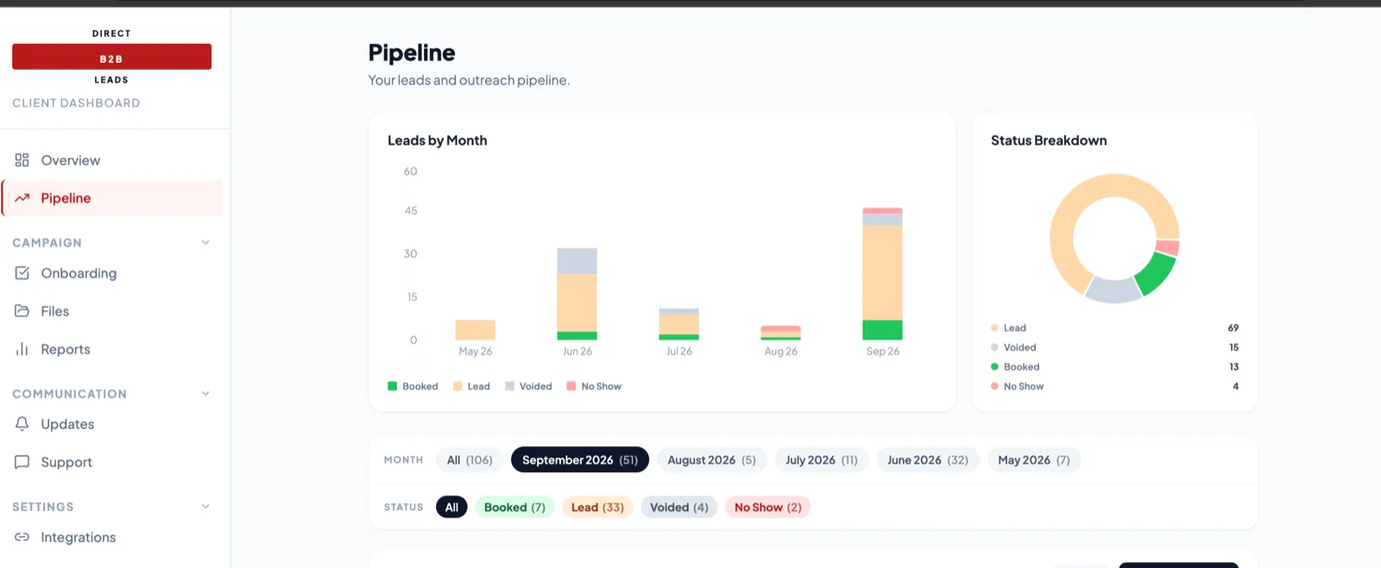Click the gray Voided donut segment

[x=1113, y=290]
